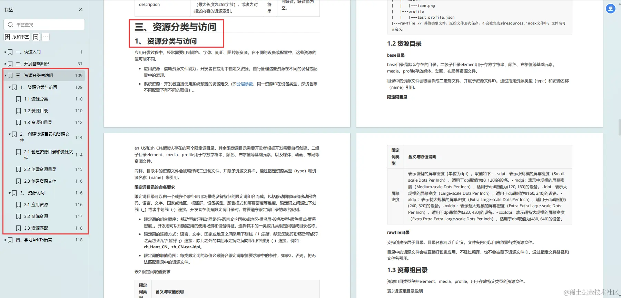Click bookmark icon of 二、开发基础知识
The height and width of the screenshot is (298, 621).
10,64
